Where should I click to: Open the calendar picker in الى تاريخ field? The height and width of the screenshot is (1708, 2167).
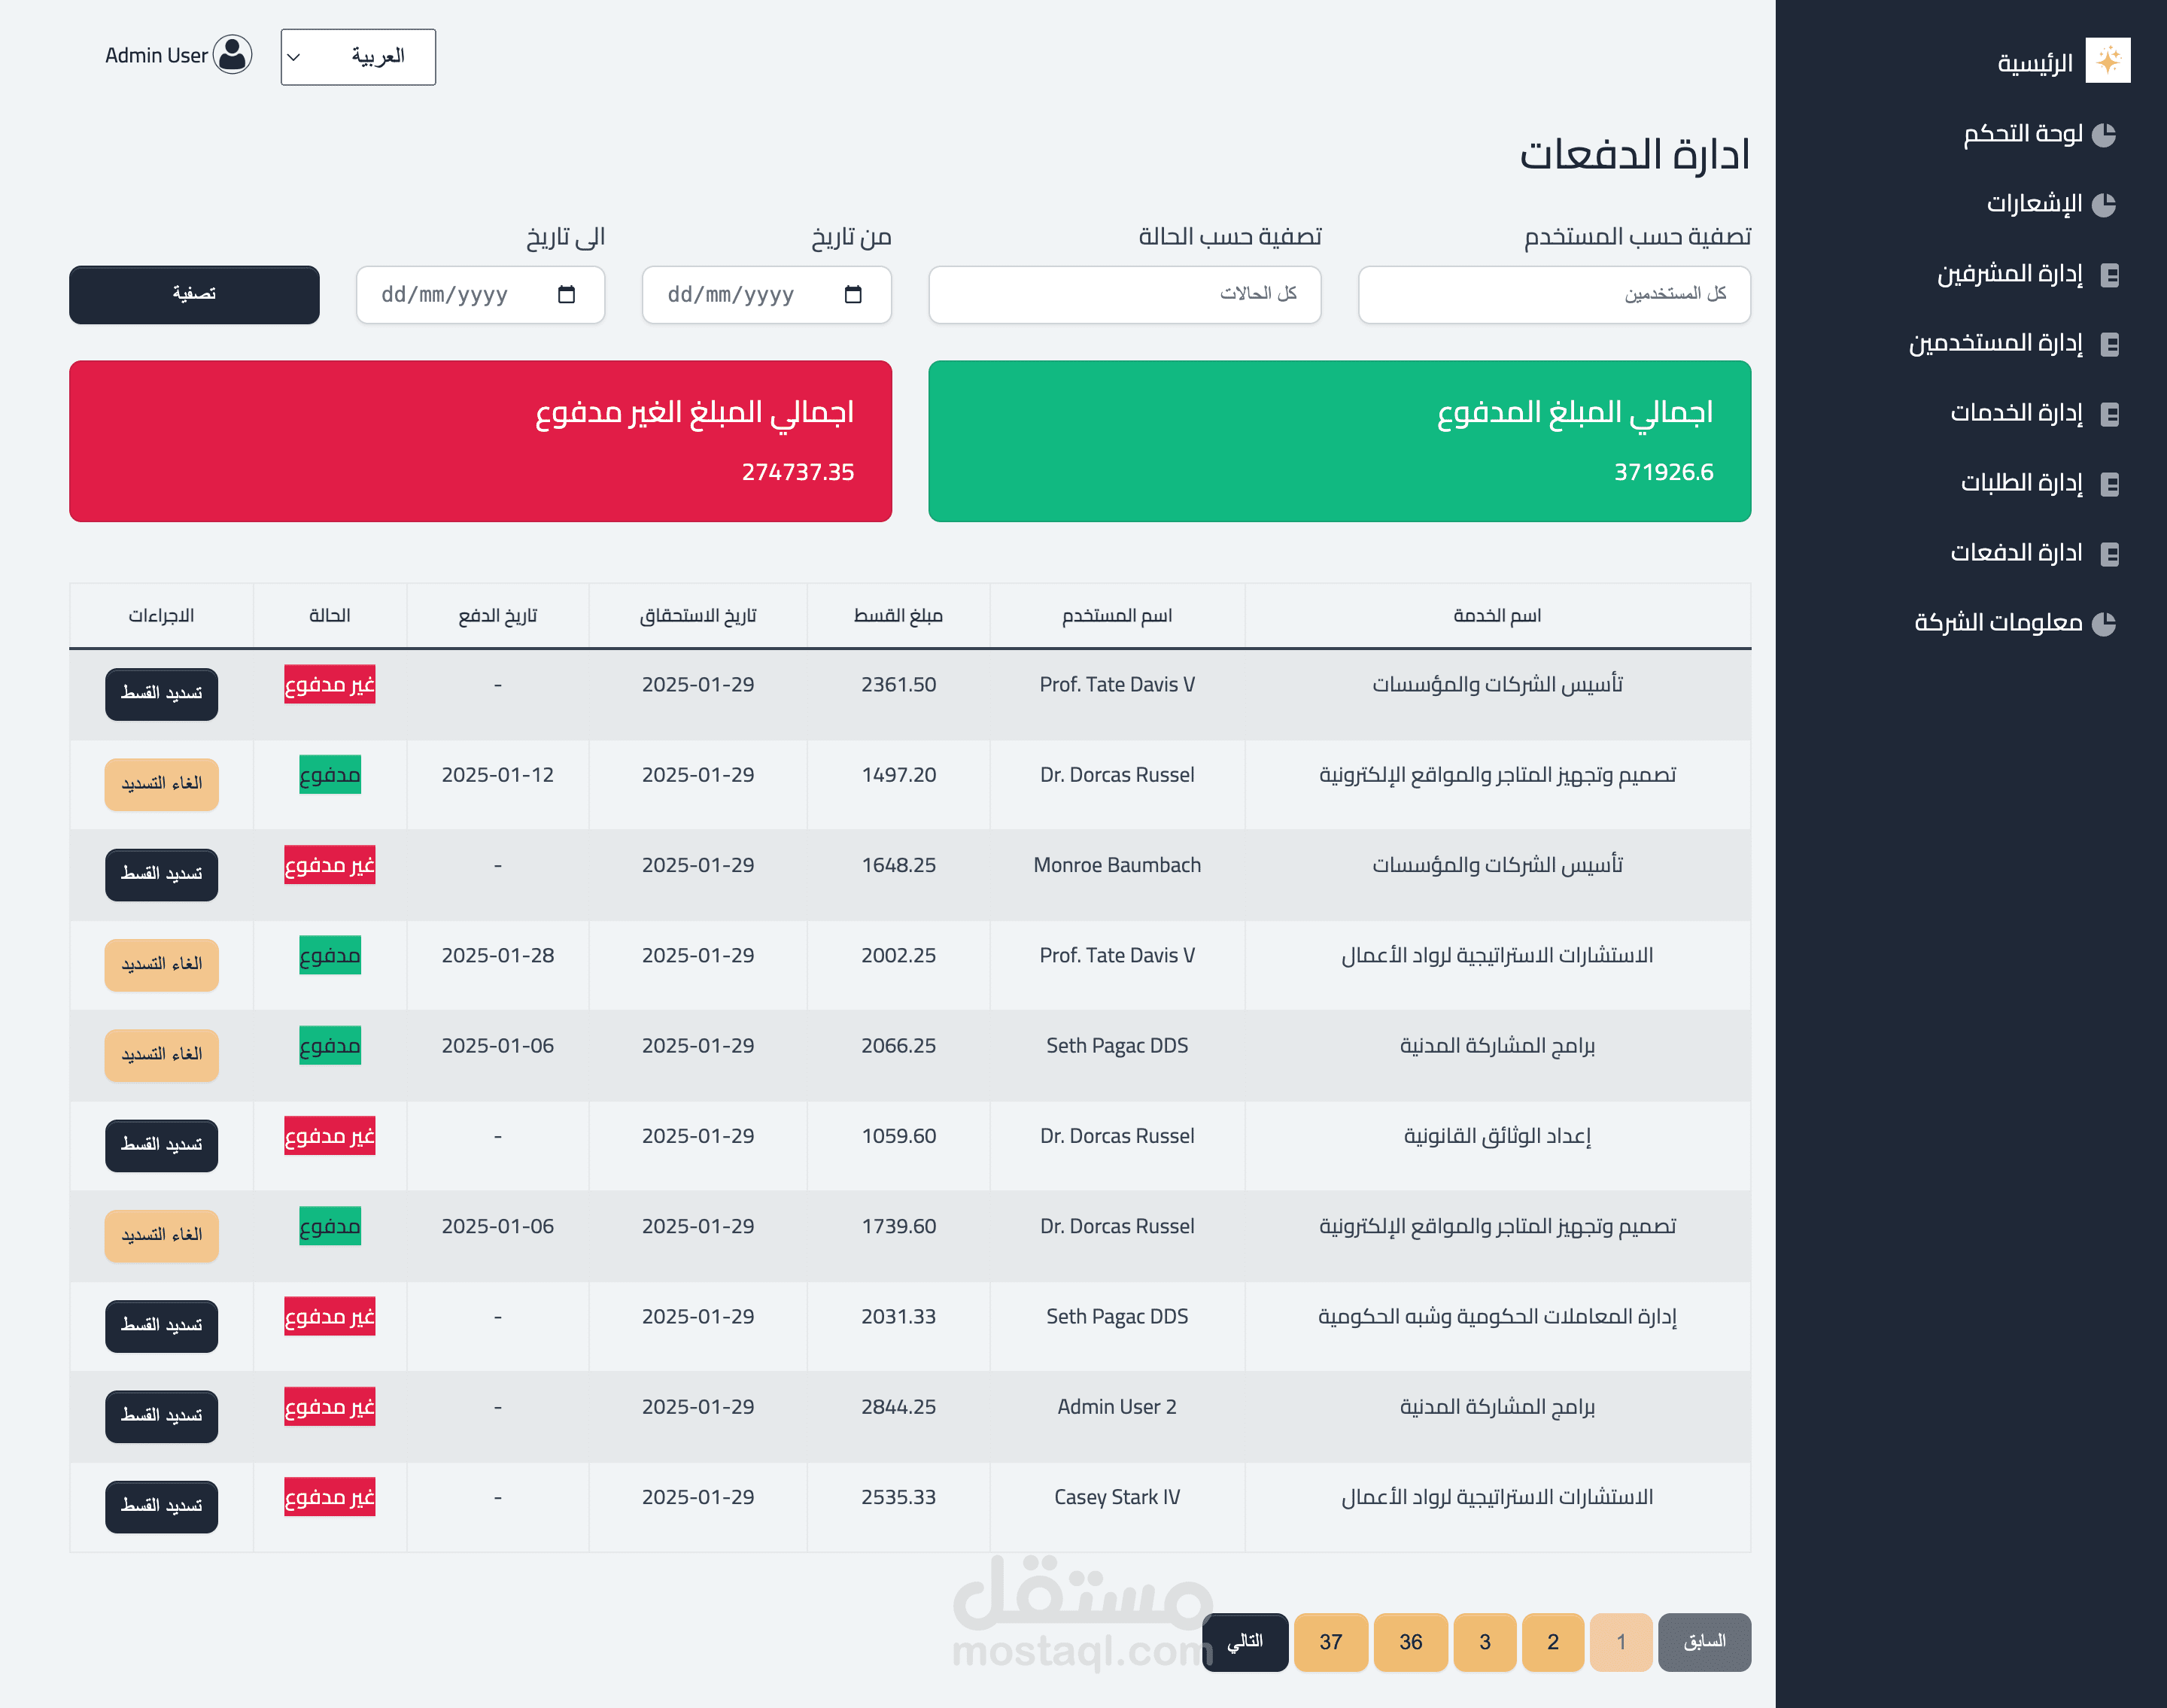pos(566,295)
